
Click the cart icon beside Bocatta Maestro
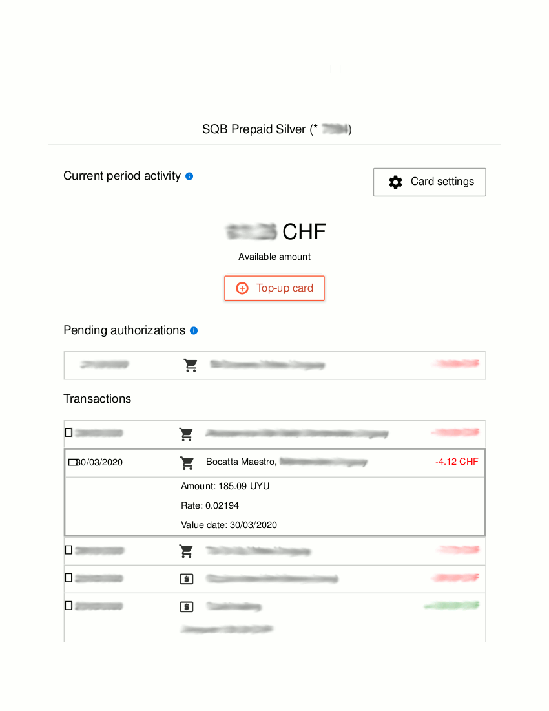(x=187, y=463)
